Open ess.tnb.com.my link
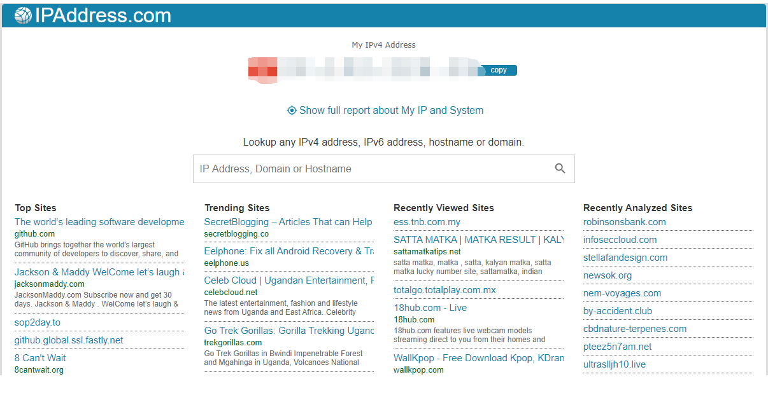This screenshot has height=407, width=768. (x=427, y=222)
